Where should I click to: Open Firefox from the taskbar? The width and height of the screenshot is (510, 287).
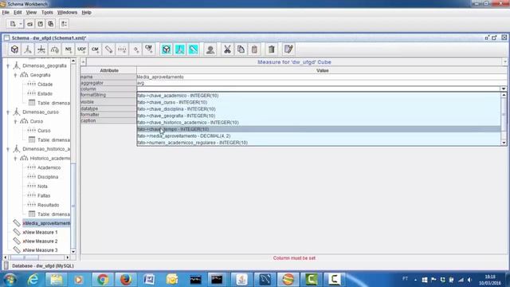coord(126,280)
